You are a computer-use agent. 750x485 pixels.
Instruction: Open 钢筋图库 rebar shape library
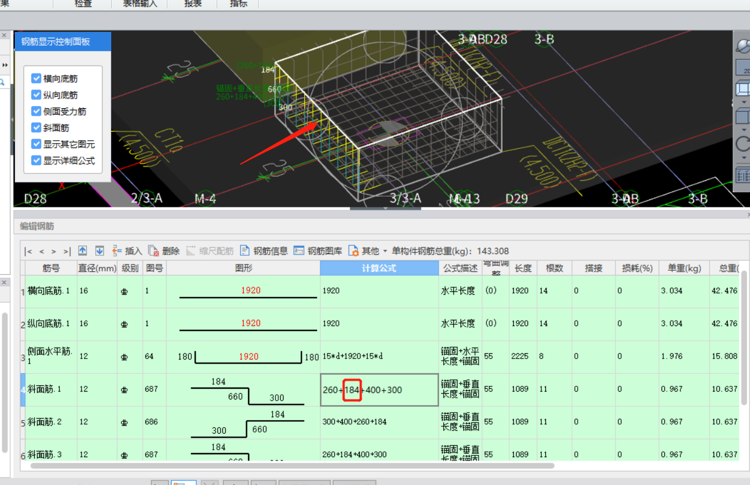(318, 251)
